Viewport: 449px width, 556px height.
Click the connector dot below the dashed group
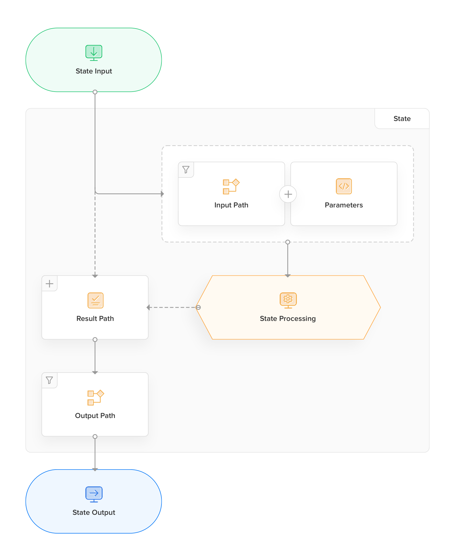pyautogui.click(x=288, y=242)
